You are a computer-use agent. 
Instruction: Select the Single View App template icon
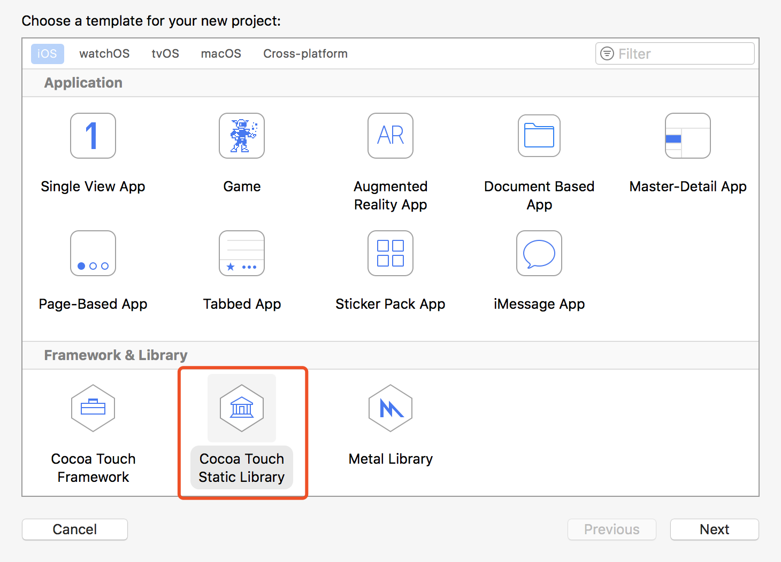93,136
